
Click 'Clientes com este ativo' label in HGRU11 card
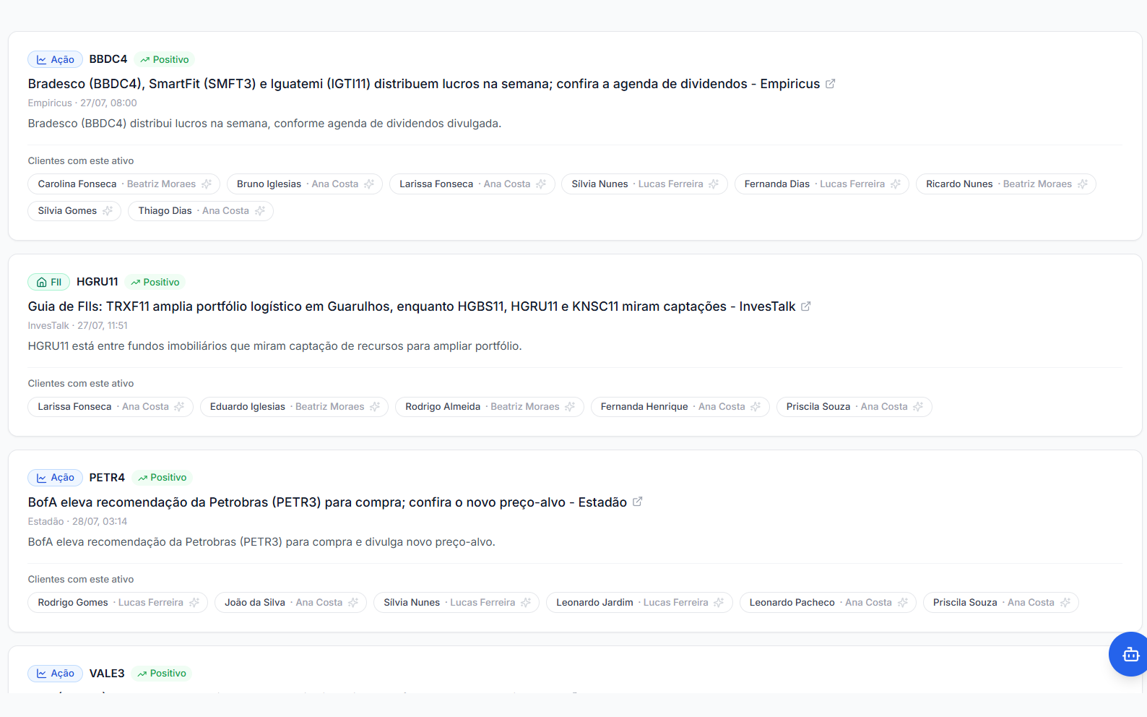pos(81,384)
